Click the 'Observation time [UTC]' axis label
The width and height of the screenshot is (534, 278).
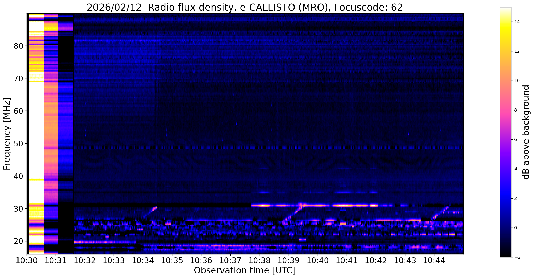(245, 270)
